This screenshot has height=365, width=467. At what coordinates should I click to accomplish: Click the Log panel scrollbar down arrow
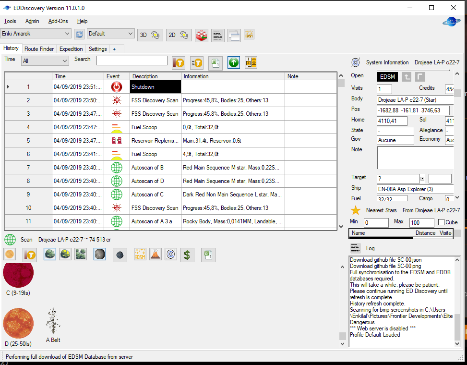[457, 343]
